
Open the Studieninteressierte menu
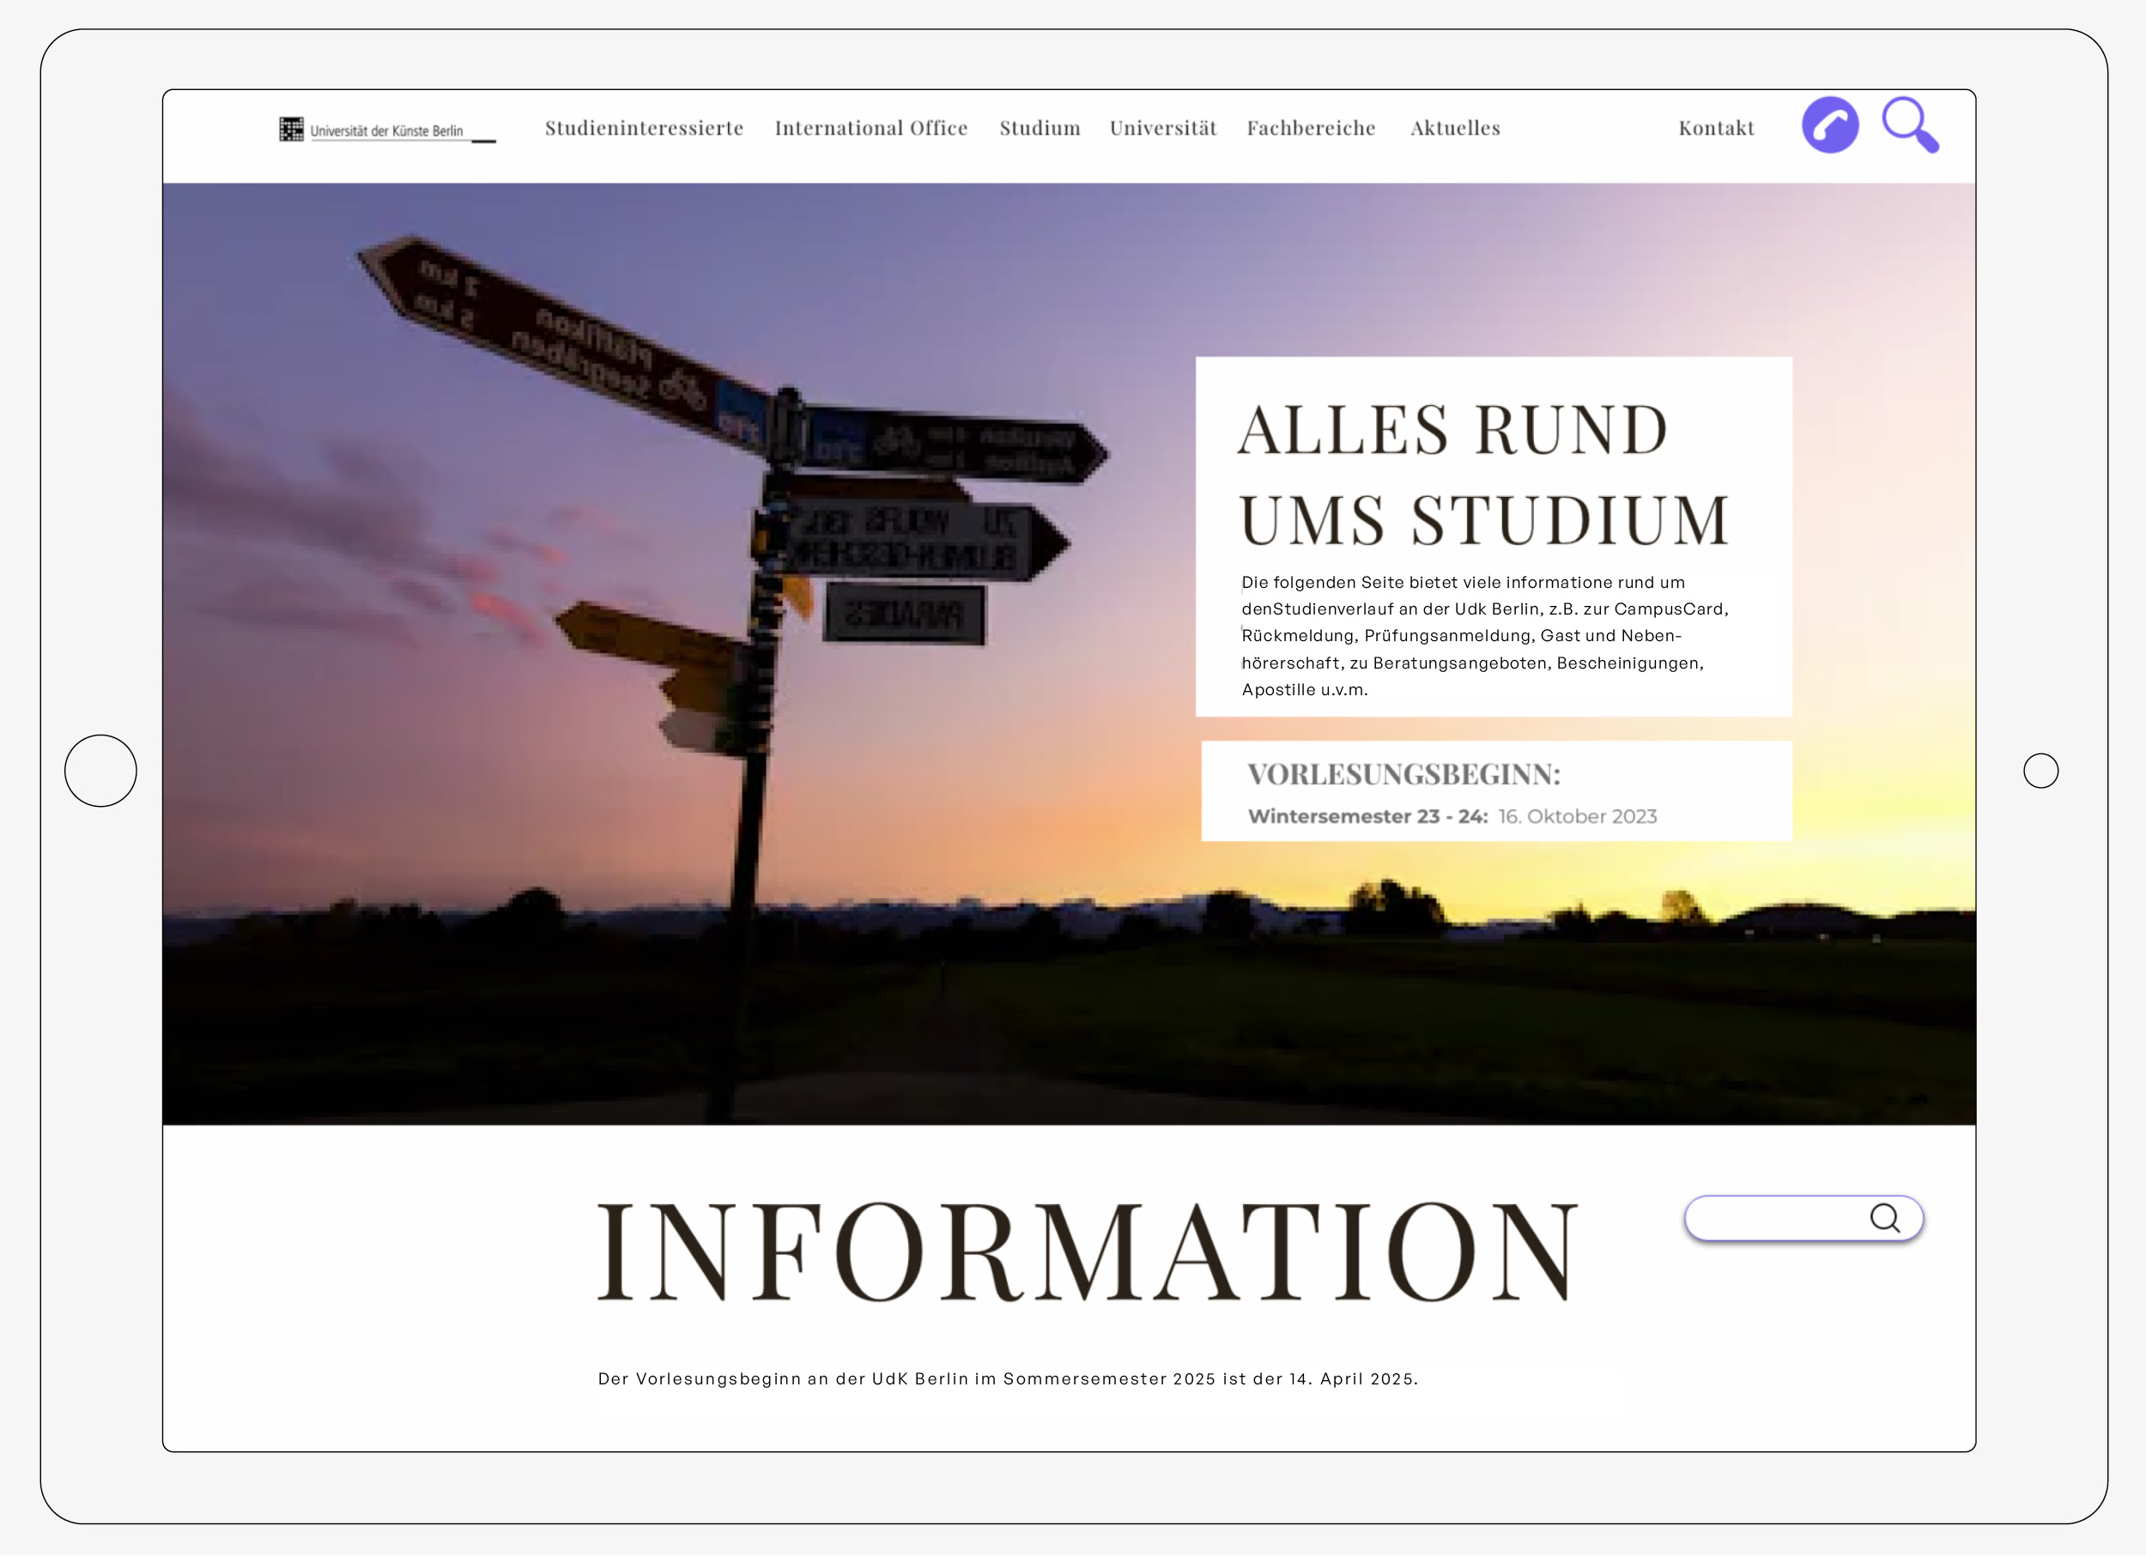tap(644, 128)
